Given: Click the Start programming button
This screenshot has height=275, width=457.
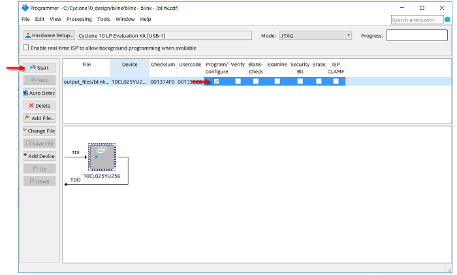Looking at the screenshot, I should [39, 68].
